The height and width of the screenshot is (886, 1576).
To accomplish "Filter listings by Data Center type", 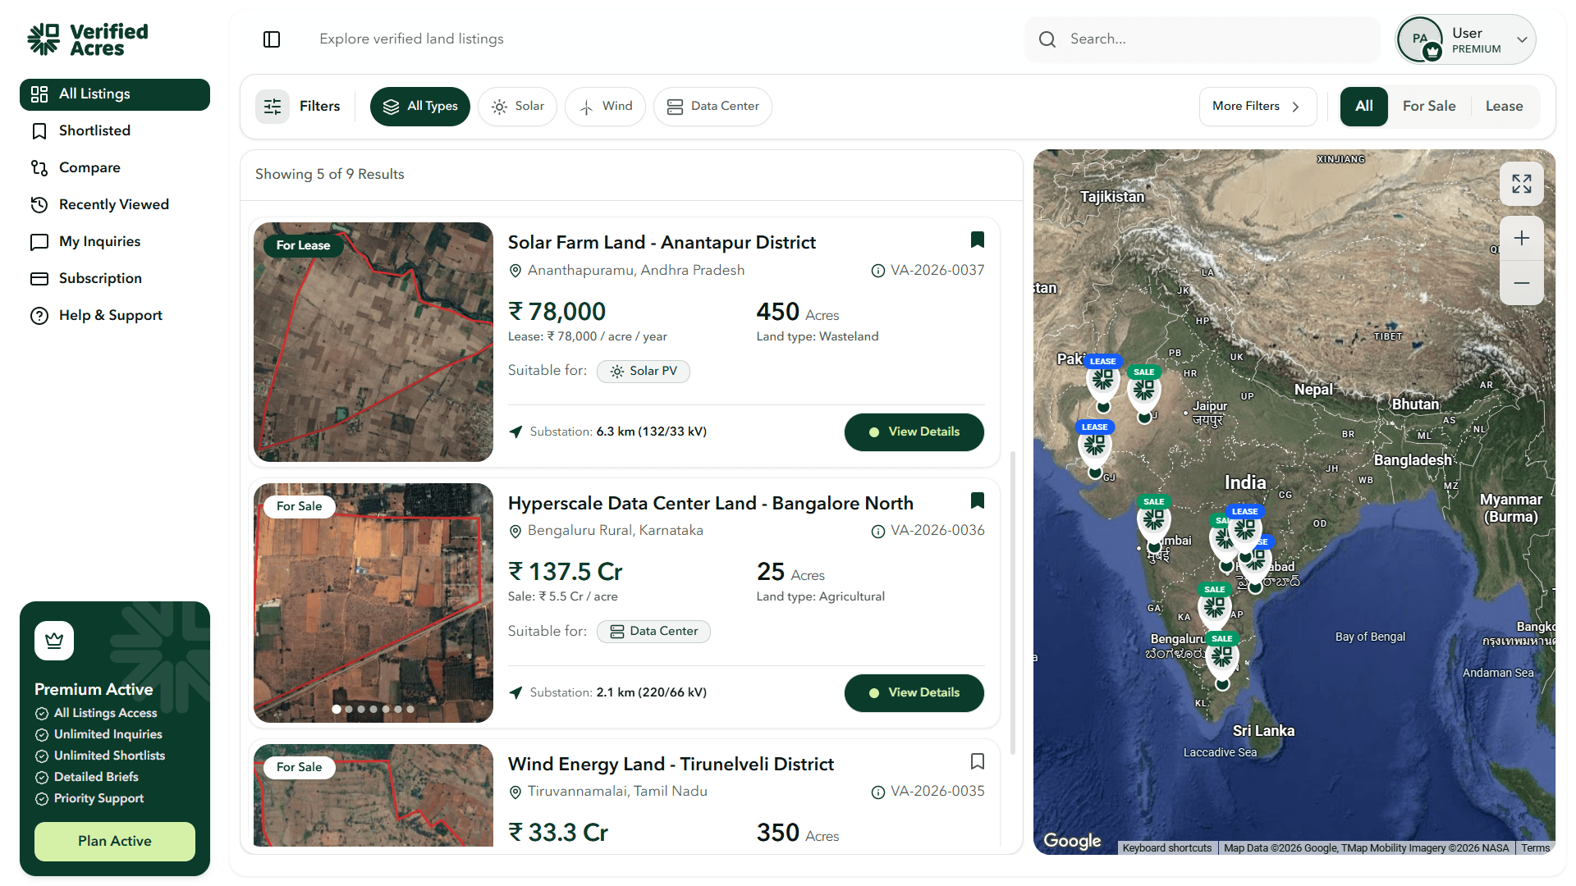I will tap(712, 107).
